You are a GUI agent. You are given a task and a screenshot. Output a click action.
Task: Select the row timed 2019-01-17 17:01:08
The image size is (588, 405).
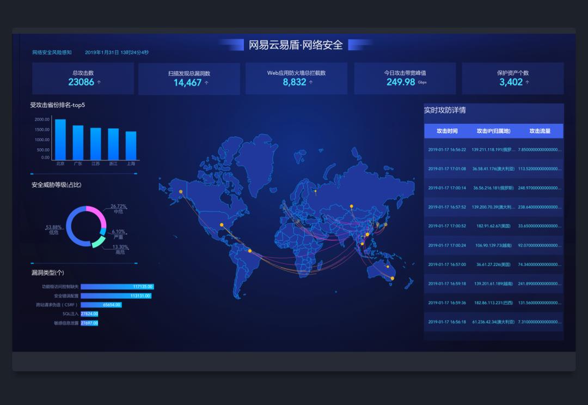click(493, 169)
